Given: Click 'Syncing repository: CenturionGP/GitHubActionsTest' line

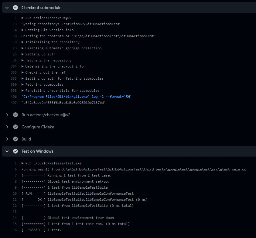Looking at the screenshot, I should [x=70, y=24].
